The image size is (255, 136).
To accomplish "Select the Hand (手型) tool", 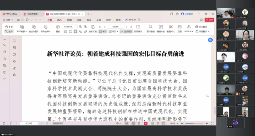I will [9, 27].
